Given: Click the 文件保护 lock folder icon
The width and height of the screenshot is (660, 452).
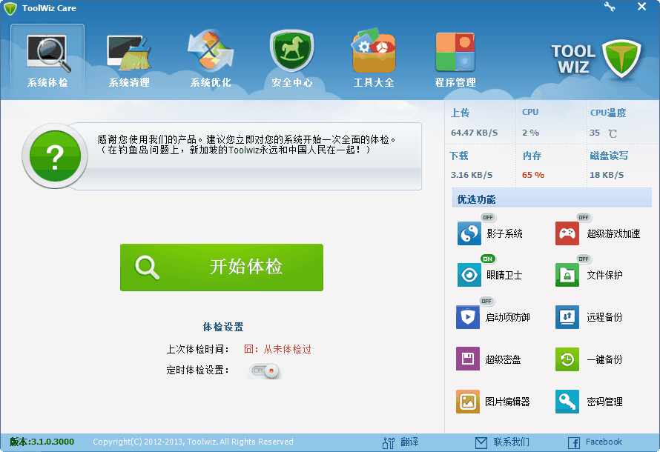Looking at the screenshot, I should point(567,275).
